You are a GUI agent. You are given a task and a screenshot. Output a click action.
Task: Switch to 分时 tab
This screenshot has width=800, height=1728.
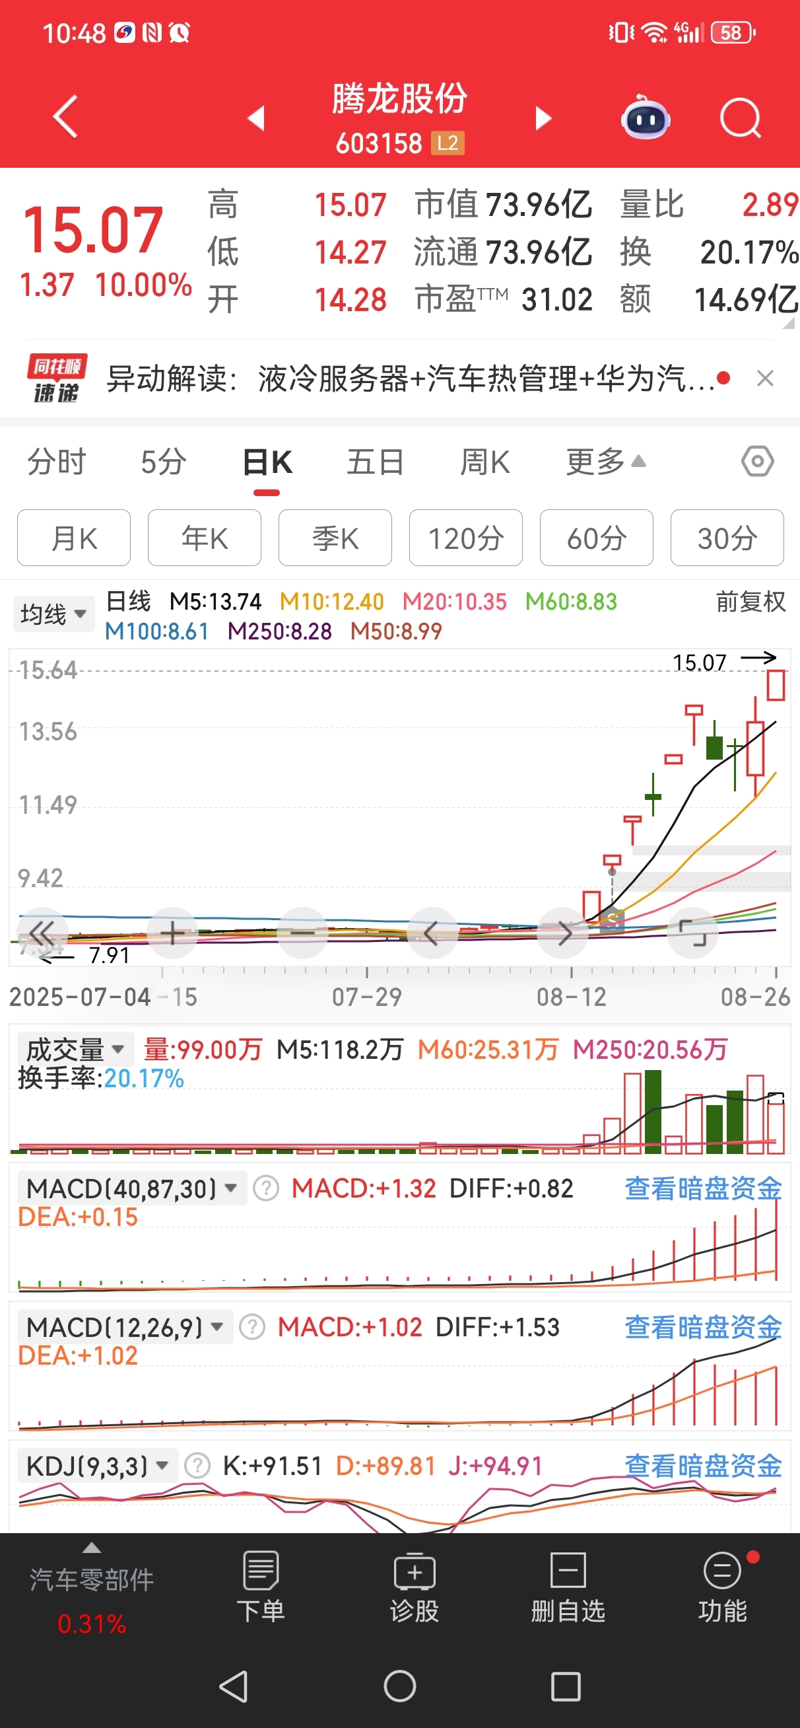(57, 462)
